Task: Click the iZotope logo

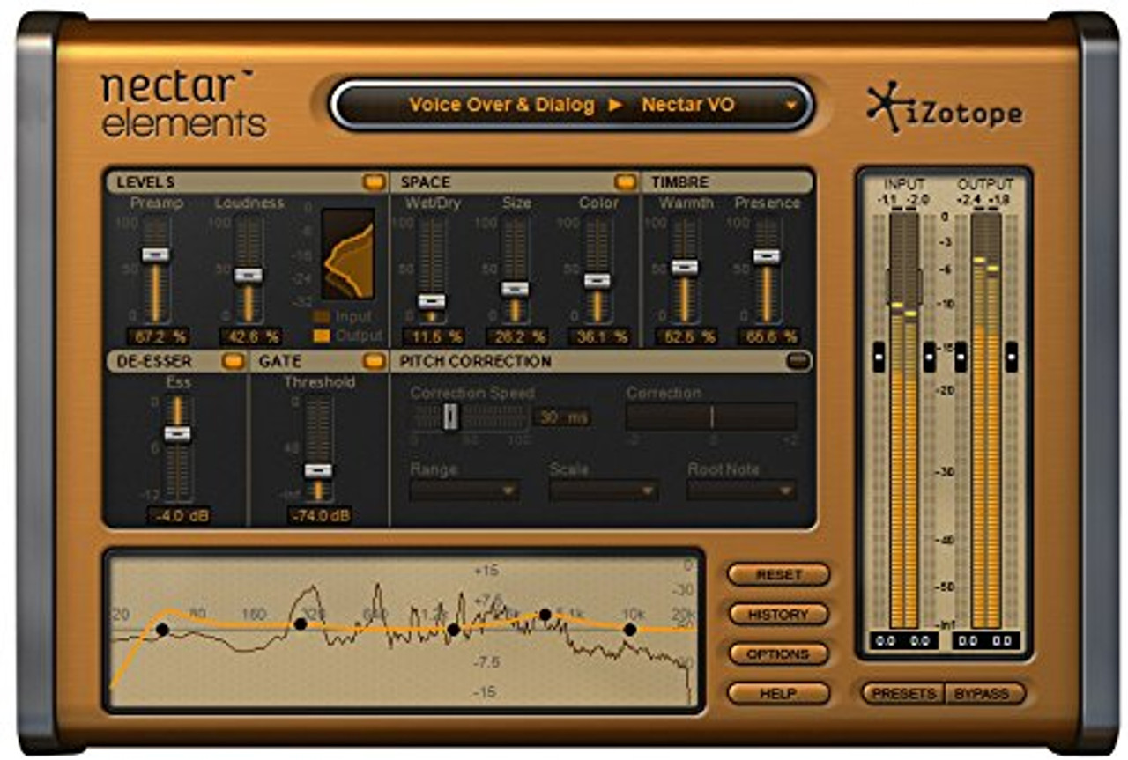Action: pyautogui.click(x=944, y=108)
